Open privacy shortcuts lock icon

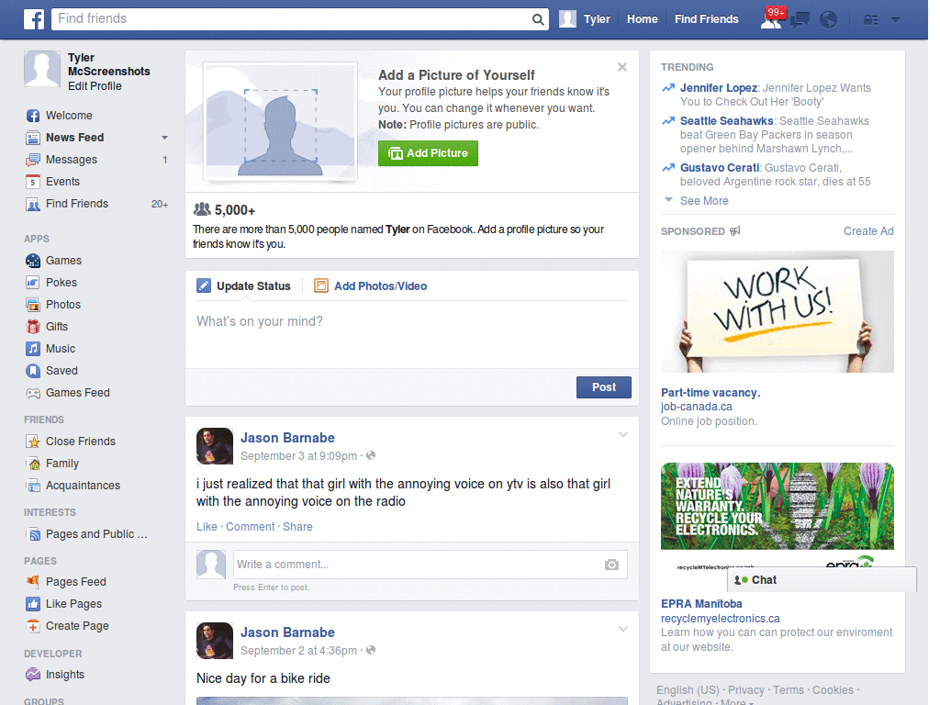870,20
